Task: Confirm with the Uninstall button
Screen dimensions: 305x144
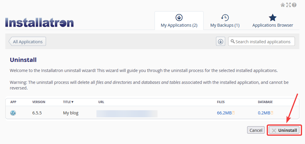Action: click(284, 130)
